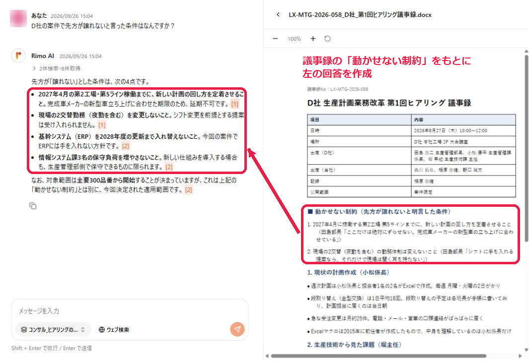This screenshot has height=361, width=529.
Task: Toggle the ウェブ検索 option
Action: tap(114, 330)
